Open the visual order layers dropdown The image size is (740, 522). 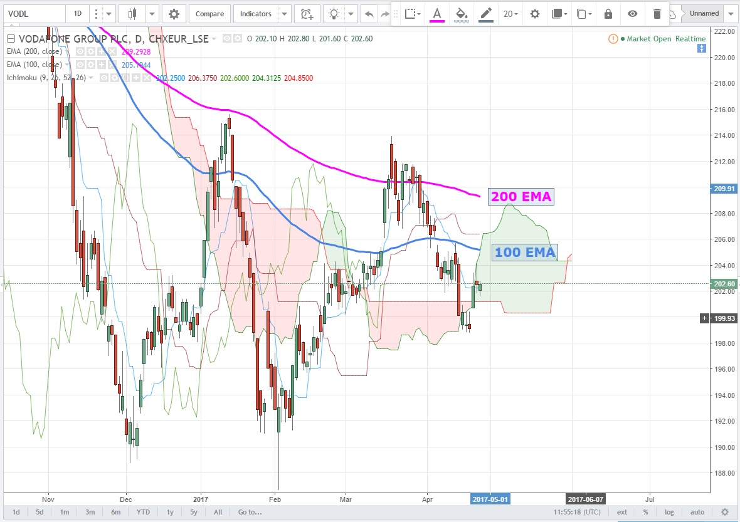[x=559, y=14]
